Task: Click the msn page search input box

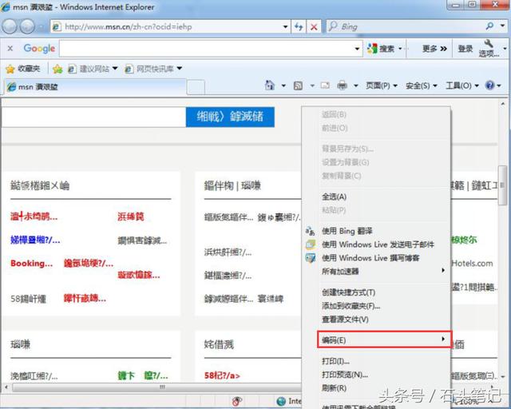Action: (94, 117)
